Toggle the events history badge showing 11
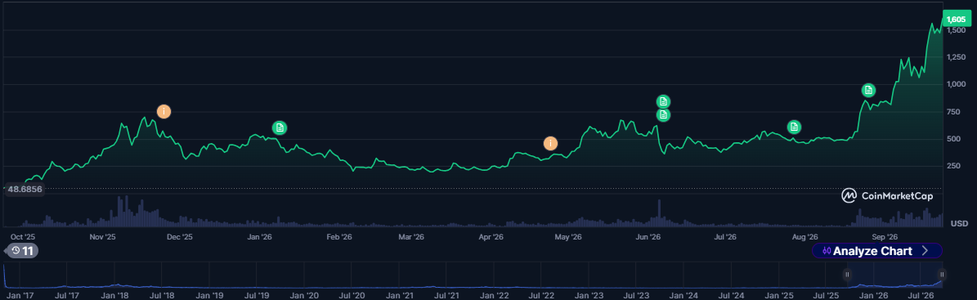This screenshot has height=300, width=977. 22,251
